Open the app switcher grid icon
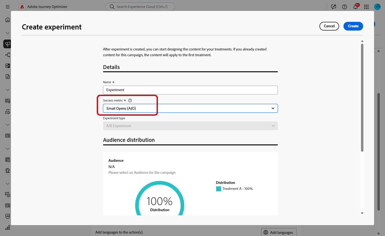The image size is (385, 236). 366,7
